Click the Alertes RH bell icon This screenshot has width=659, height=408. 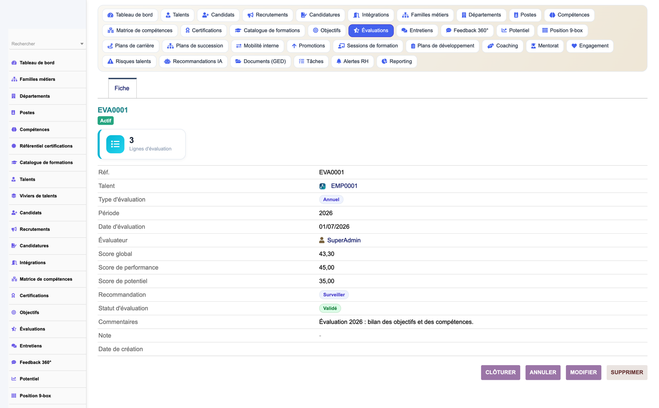[339, 62]
